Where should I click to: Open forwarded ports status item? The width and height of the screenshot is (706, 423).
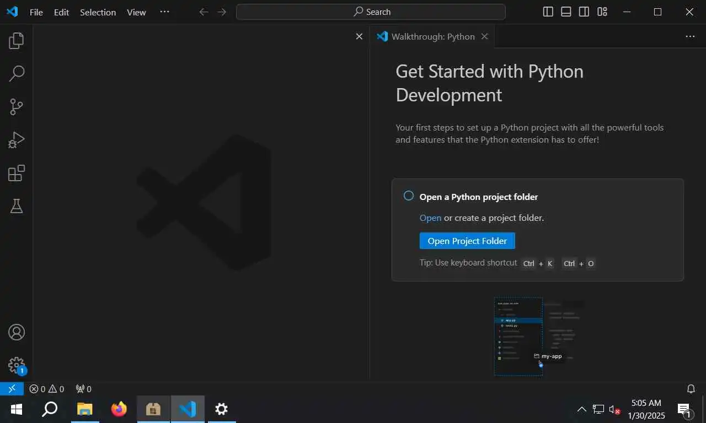tap(83, 389)
